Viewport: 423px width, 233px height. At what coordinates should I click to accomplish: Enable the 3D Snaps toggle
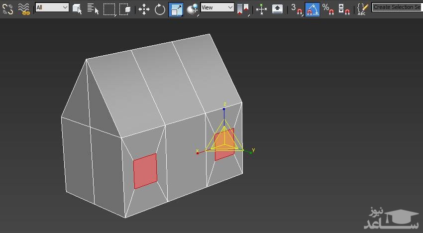(x=296, y=8)
